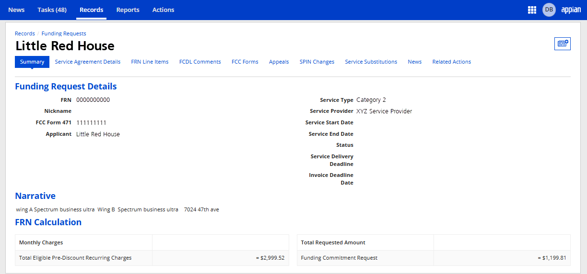The height and width of the screenshot is (274, 587).
Task: Click the FRN value 0000000000
Action: pyautogui.click(x=93, y=100)
